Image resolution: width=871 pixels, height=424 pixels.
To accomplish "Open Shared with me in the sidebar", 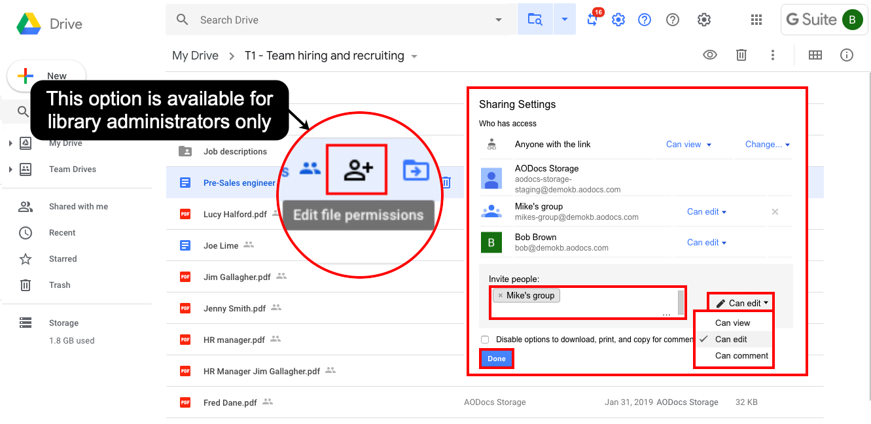I will click(79, 207).
